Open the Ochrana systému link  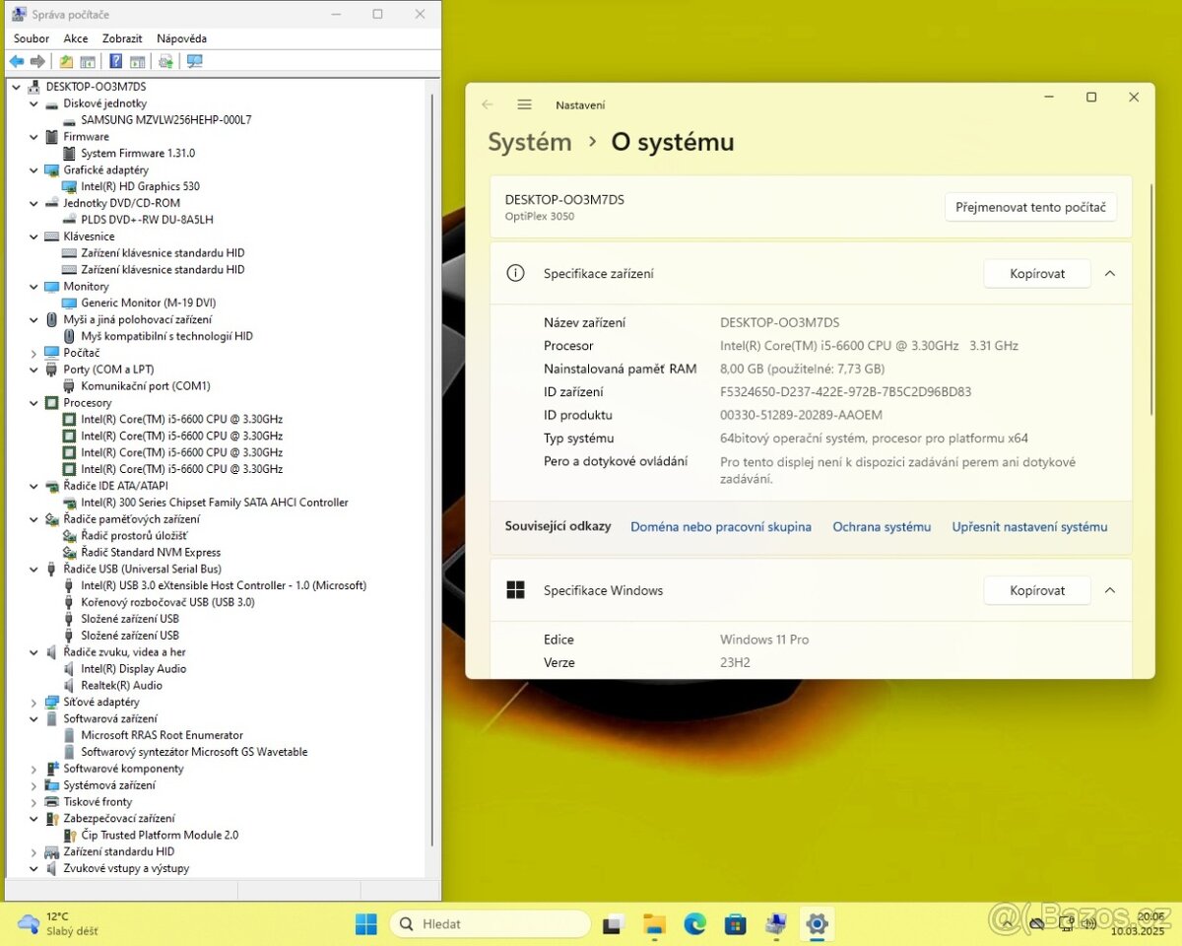point(882,526)
